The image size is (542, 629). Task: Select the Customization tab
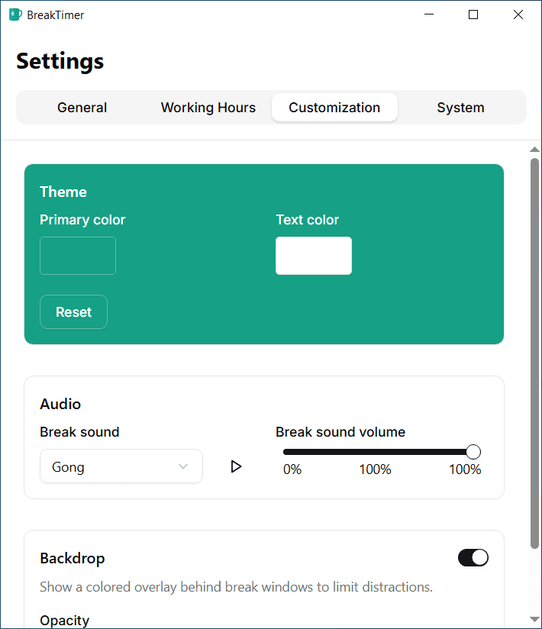[334, 108]
